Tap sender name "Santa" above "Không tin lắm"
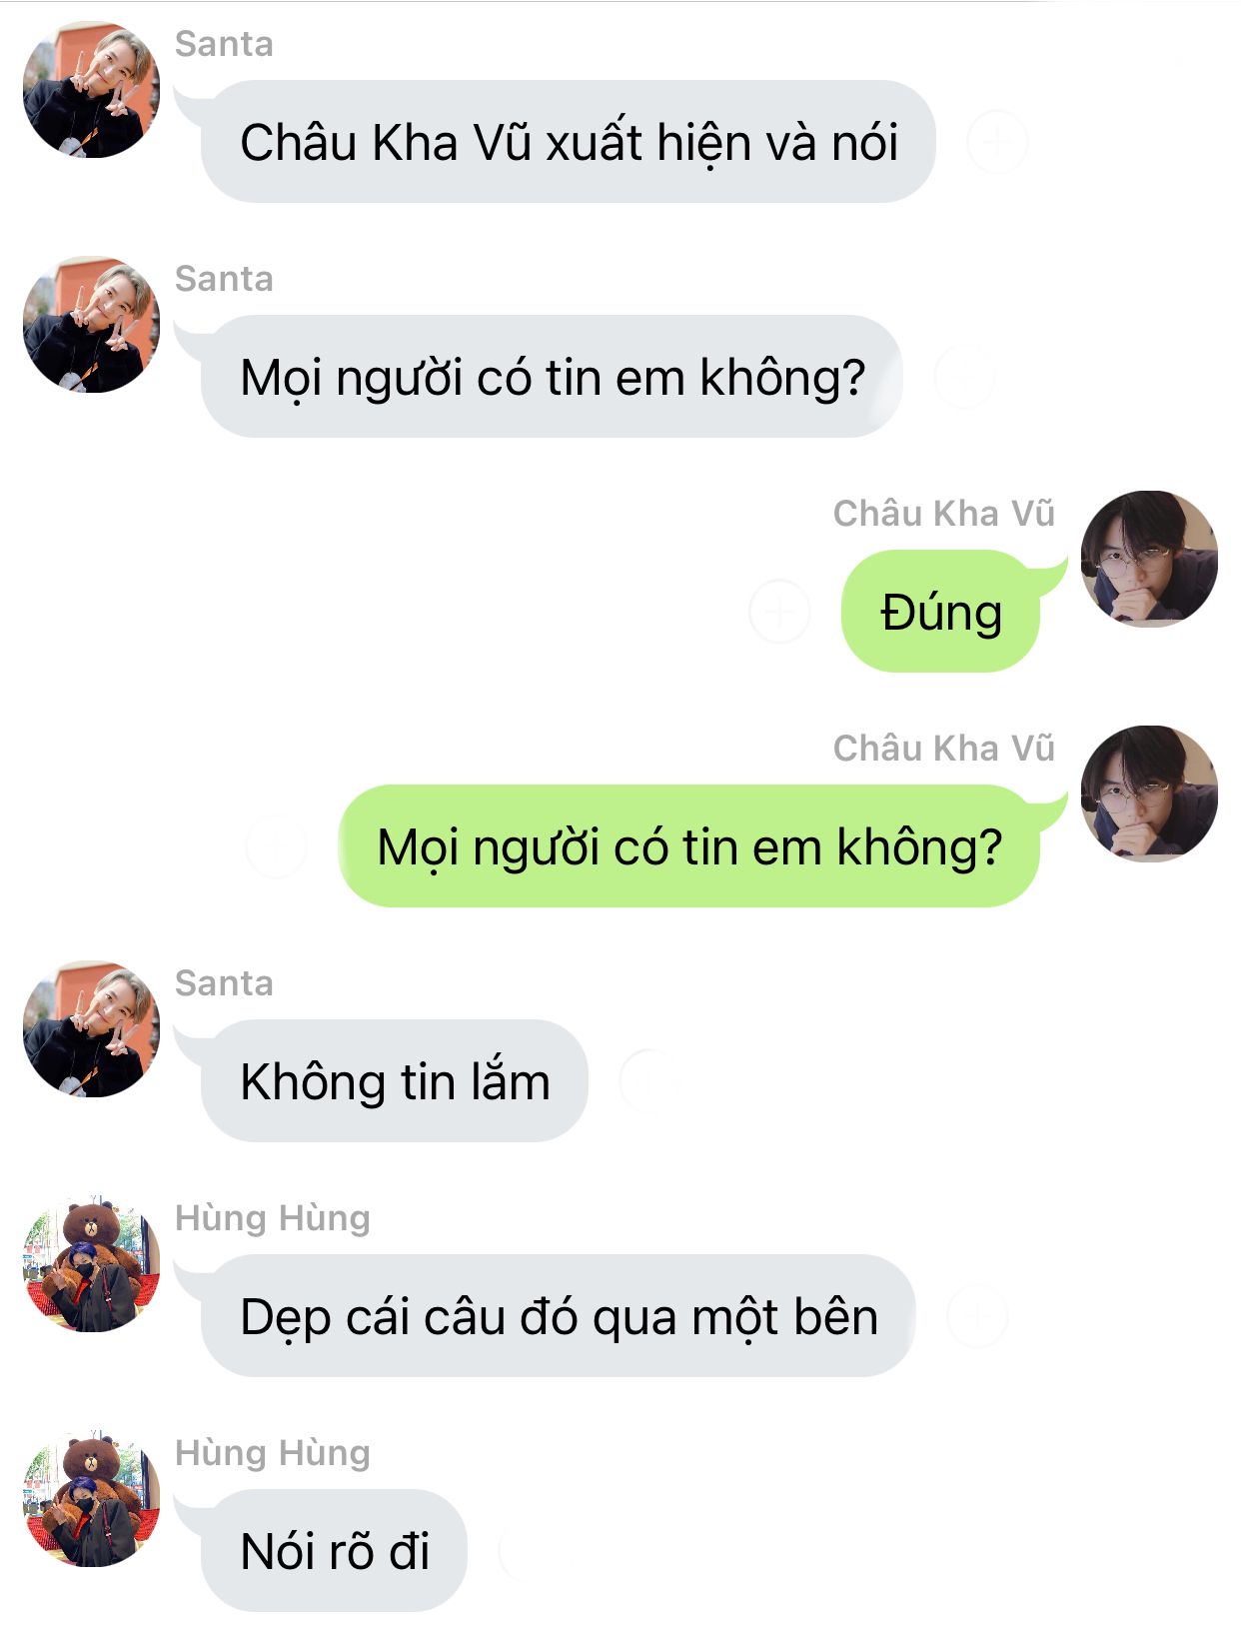The image size is (1241, 1628). click(x=224, y=983)
